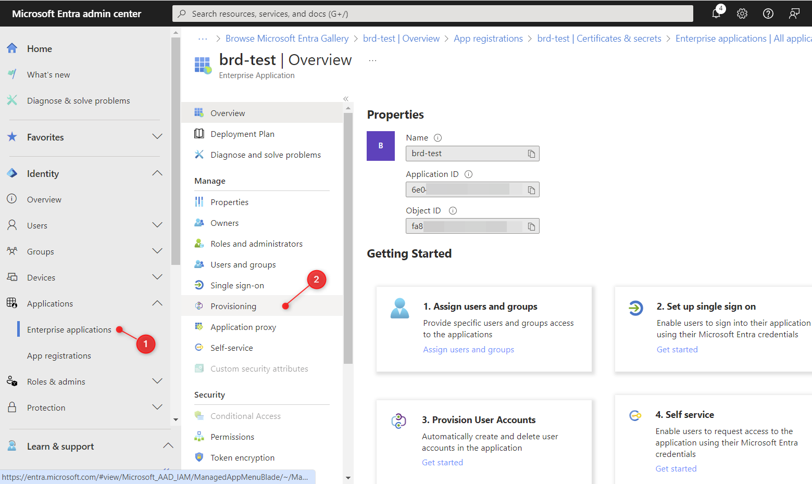Click the Microsoft Entra admin center title
812x484 pixels.
click(77, 14)
